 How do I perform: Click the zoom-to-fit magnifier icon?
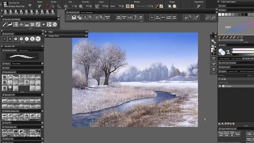208,17
